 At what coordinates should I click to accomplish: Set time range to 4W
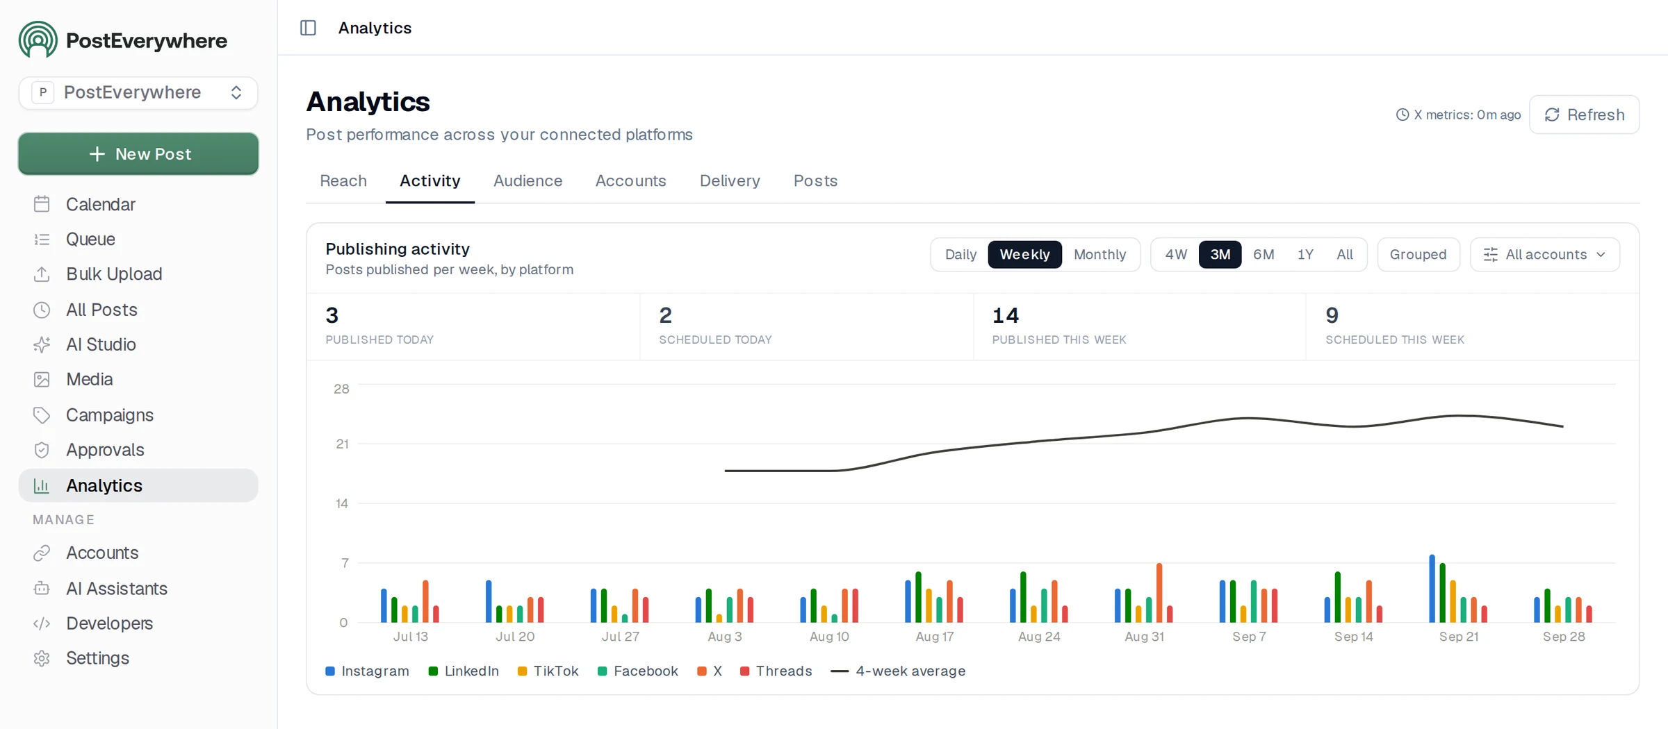pos(1176,255)
